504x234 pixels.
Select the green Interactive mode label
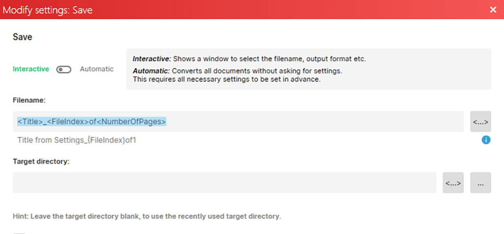tap(31, 69)
